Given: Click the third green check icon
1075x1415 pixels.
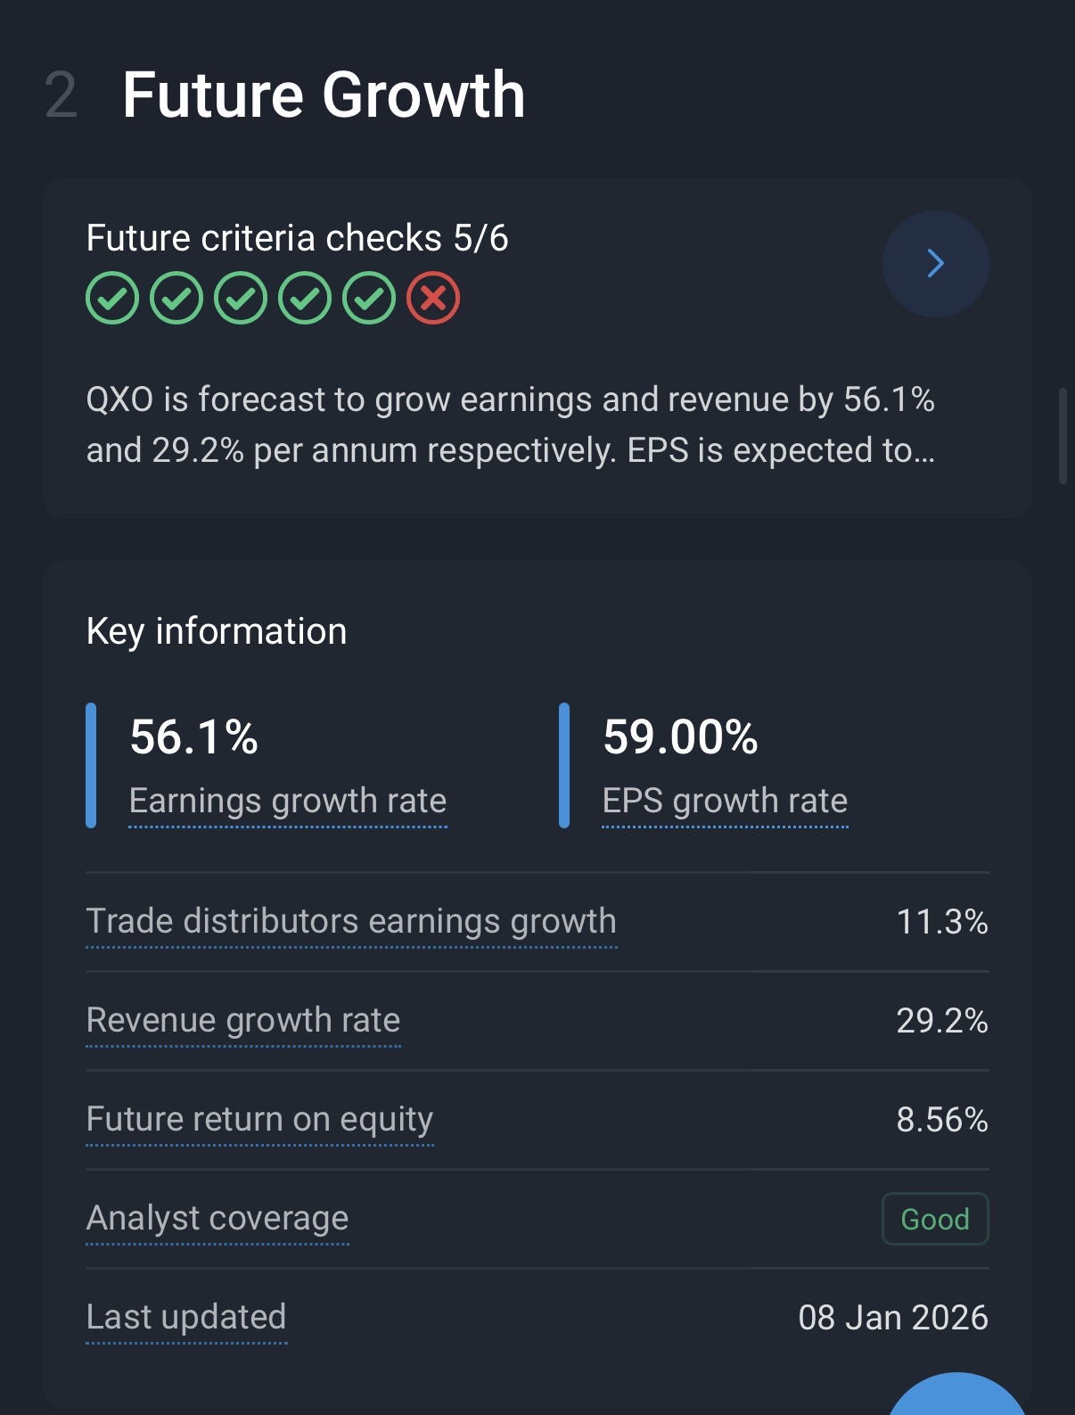Looking at the screenshot, I should coord(241,298).
